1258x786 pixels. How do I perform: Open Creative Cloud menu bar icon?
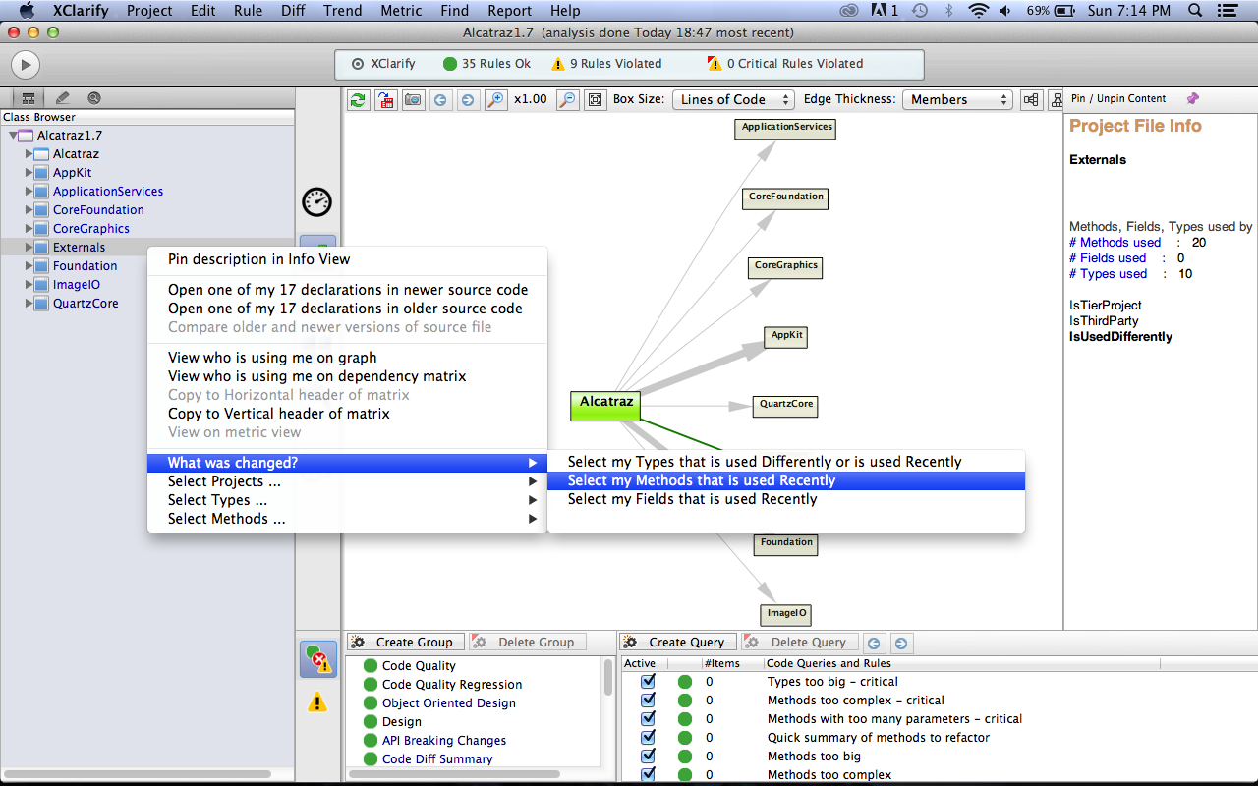tap(849, 11)
